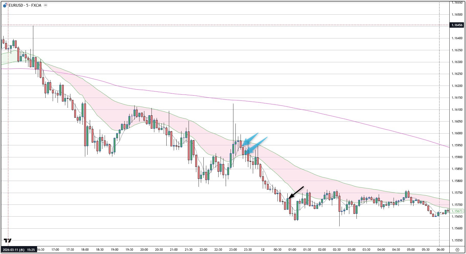Viewport: 466px width, 254px height.
Task: Click the 00:30 label on the time axis
Action: pos(278,249)
